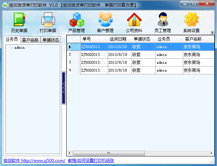Switch to the 客户名称 tab
The image size is (217, 166).
coord(30,40)
